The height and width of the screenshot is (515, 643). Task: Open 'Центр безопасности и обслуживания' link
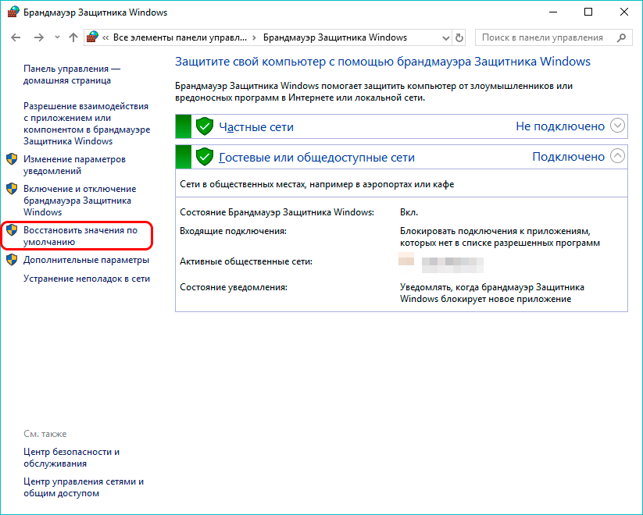[x=71, y=457]
